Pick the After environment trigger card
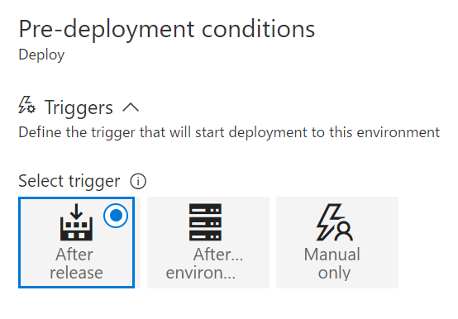Screen dimensions: 458x319 pyautogui.click(x=208, y=242)
